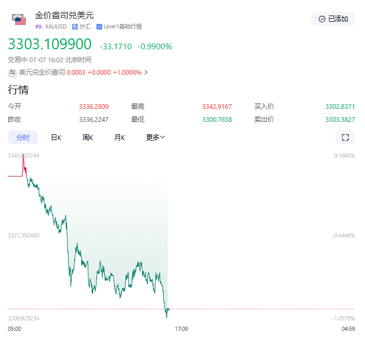Click the 外汇 forex category icon
365x337 pixels.
(x=75, y=26)
